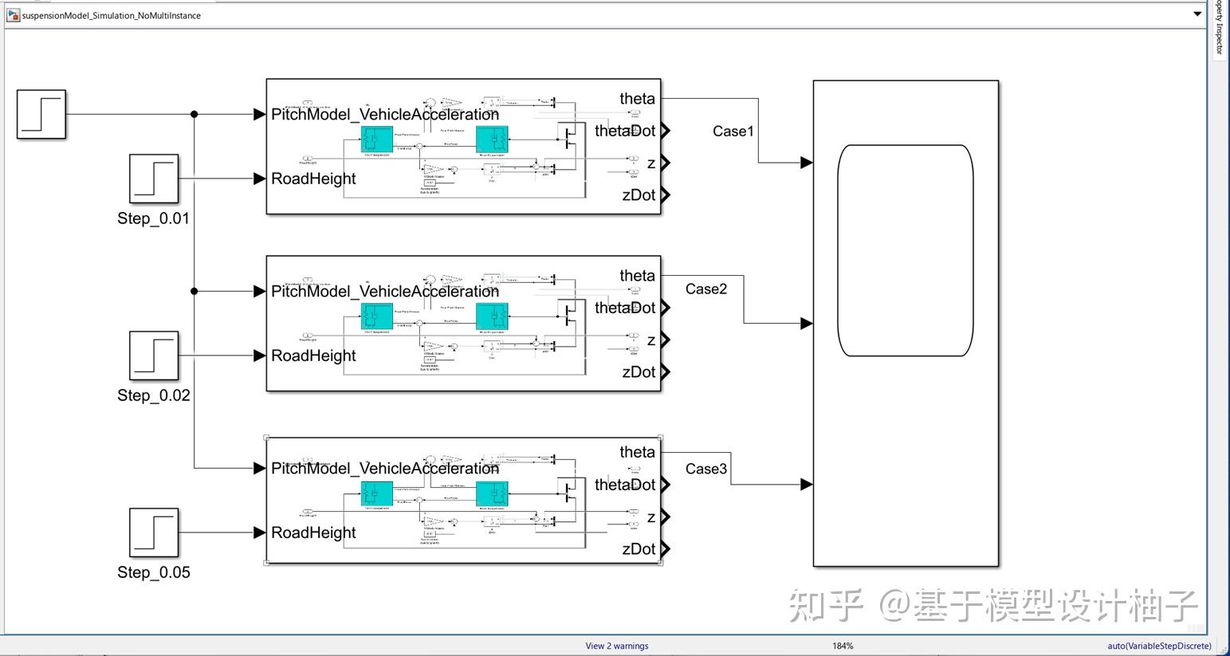Select the Step_0.01 source block
This screenshot has height=656, width=1230.
pos(152,179)
